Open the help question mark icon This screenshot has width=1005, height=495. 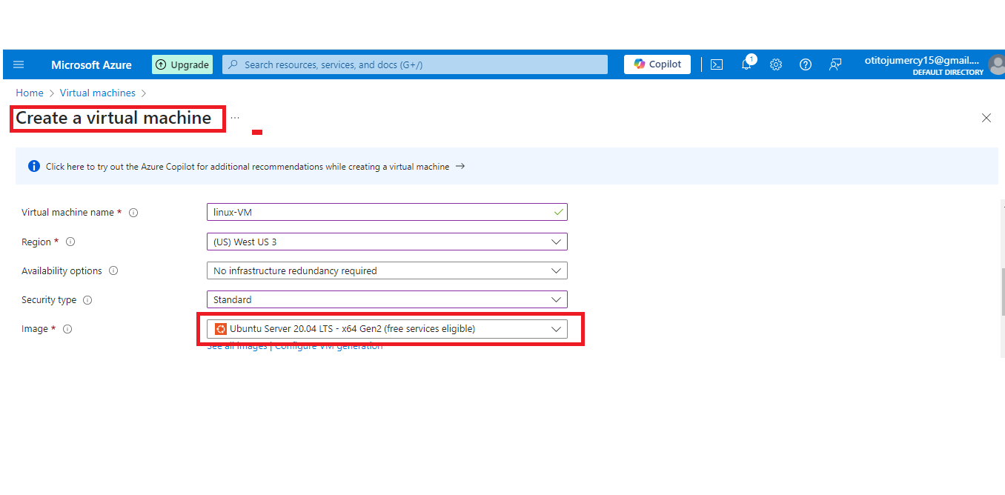(806, 64)
